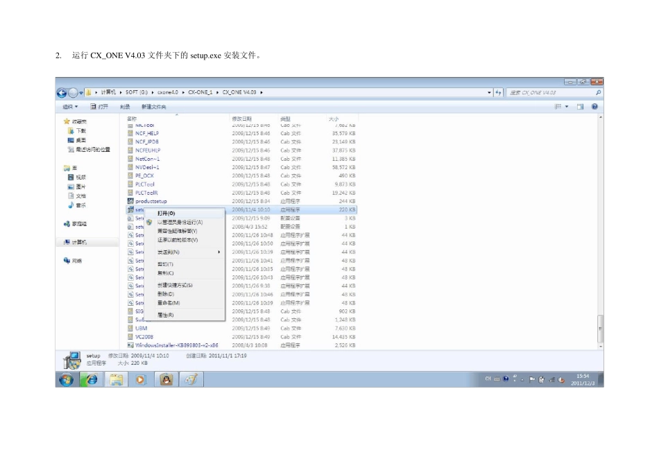Click the refresh icon beside address bar

pyautogui.click(x=499, y=92)
